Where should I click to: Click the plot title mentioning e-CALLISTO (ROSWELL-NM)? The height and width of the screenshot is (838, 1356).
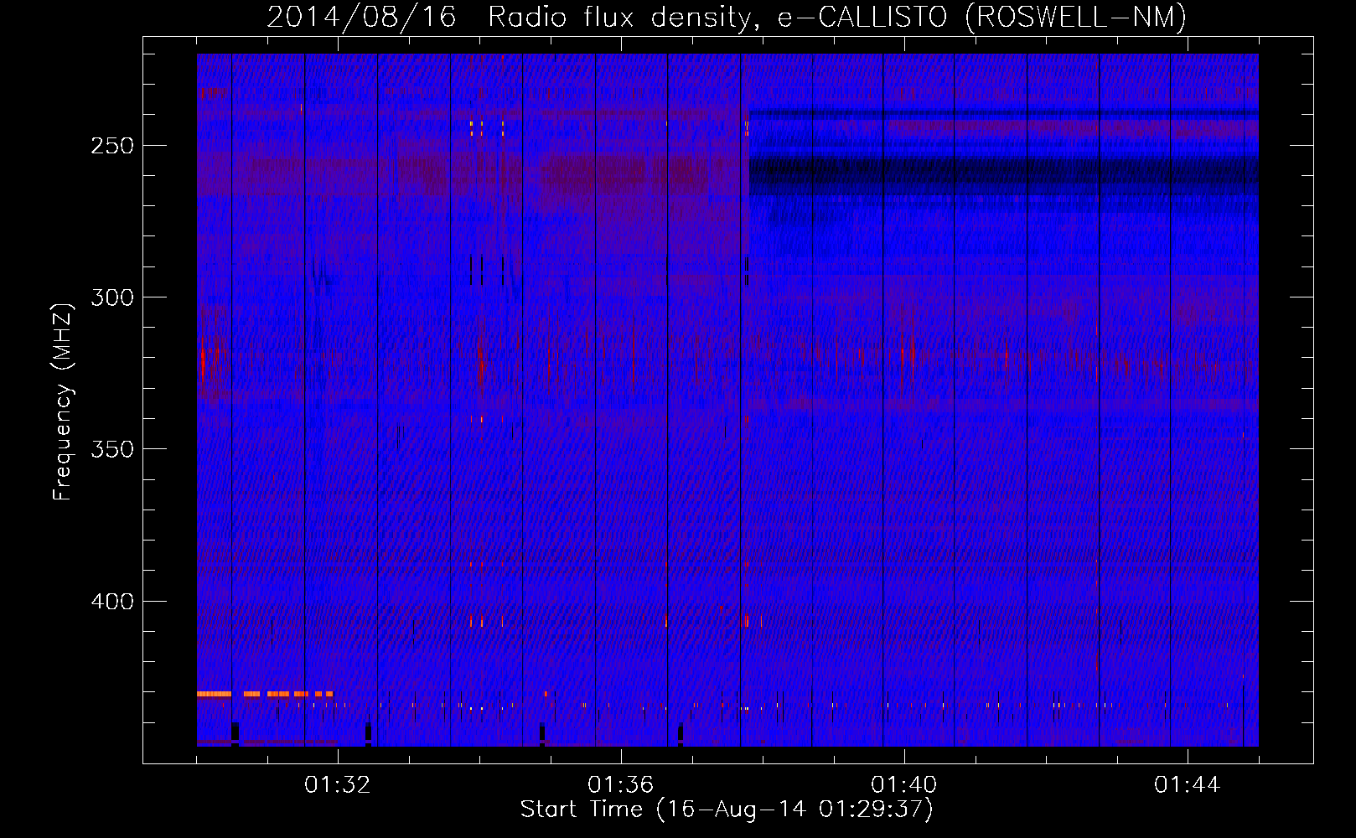tap(727, 17)
